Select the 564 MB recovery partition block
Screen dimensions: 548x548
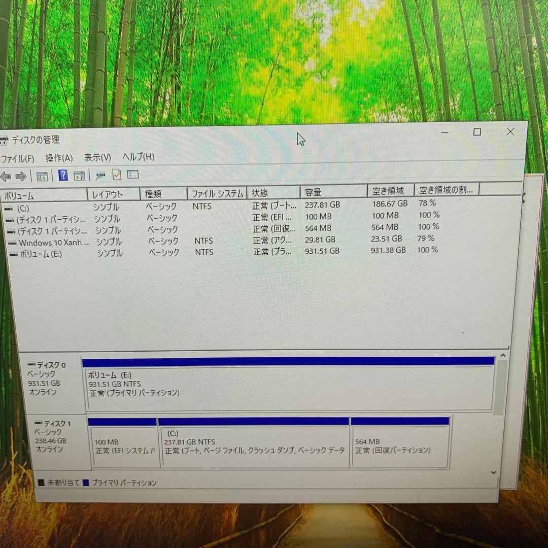pyautogui.click(x=400, y=447)
